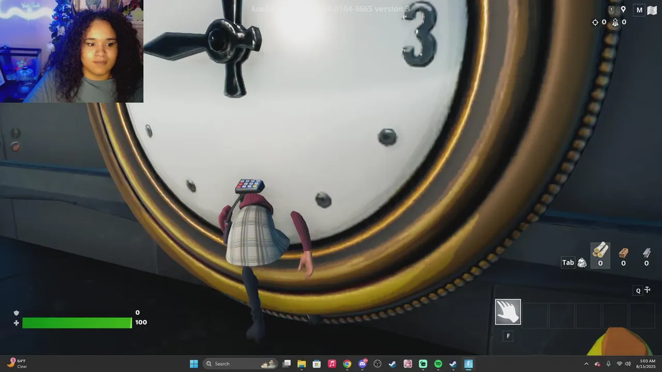Open File Explorer from the taskbar
The image size is (662, 372).
(302, 364)
